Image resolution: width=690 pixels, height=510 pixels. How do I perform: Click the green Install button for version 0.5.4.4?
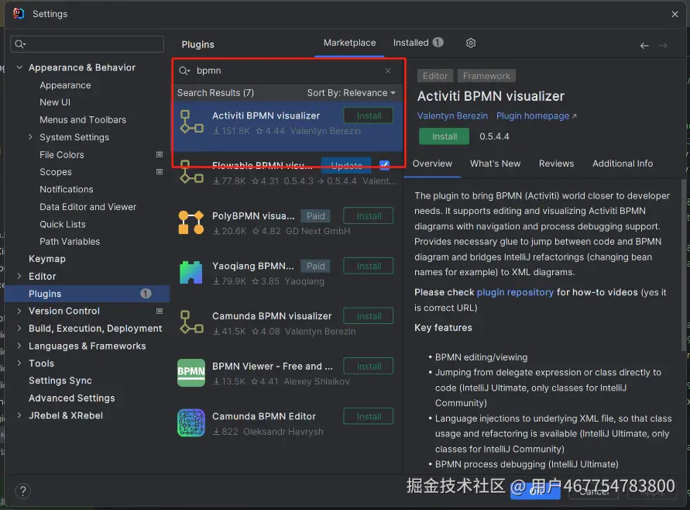[444, 136]
